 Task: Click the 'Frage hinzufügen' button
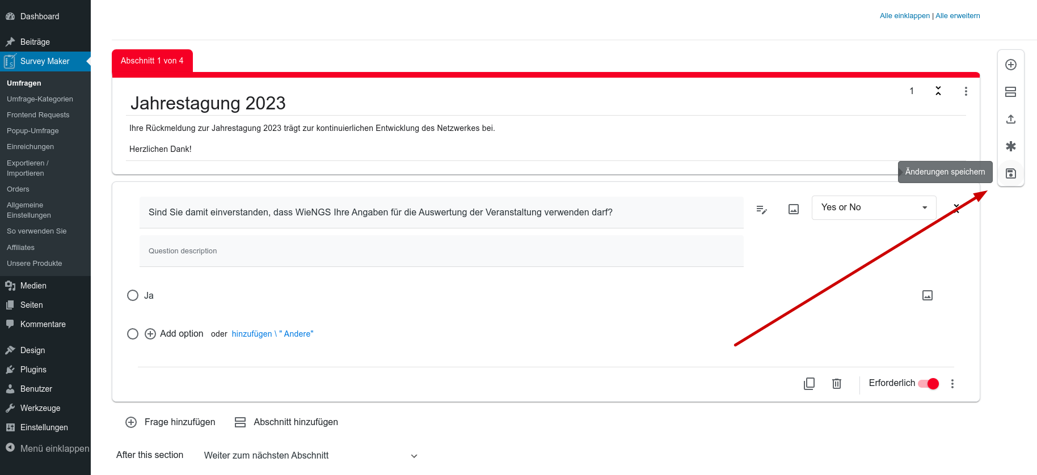click(170, 422)
